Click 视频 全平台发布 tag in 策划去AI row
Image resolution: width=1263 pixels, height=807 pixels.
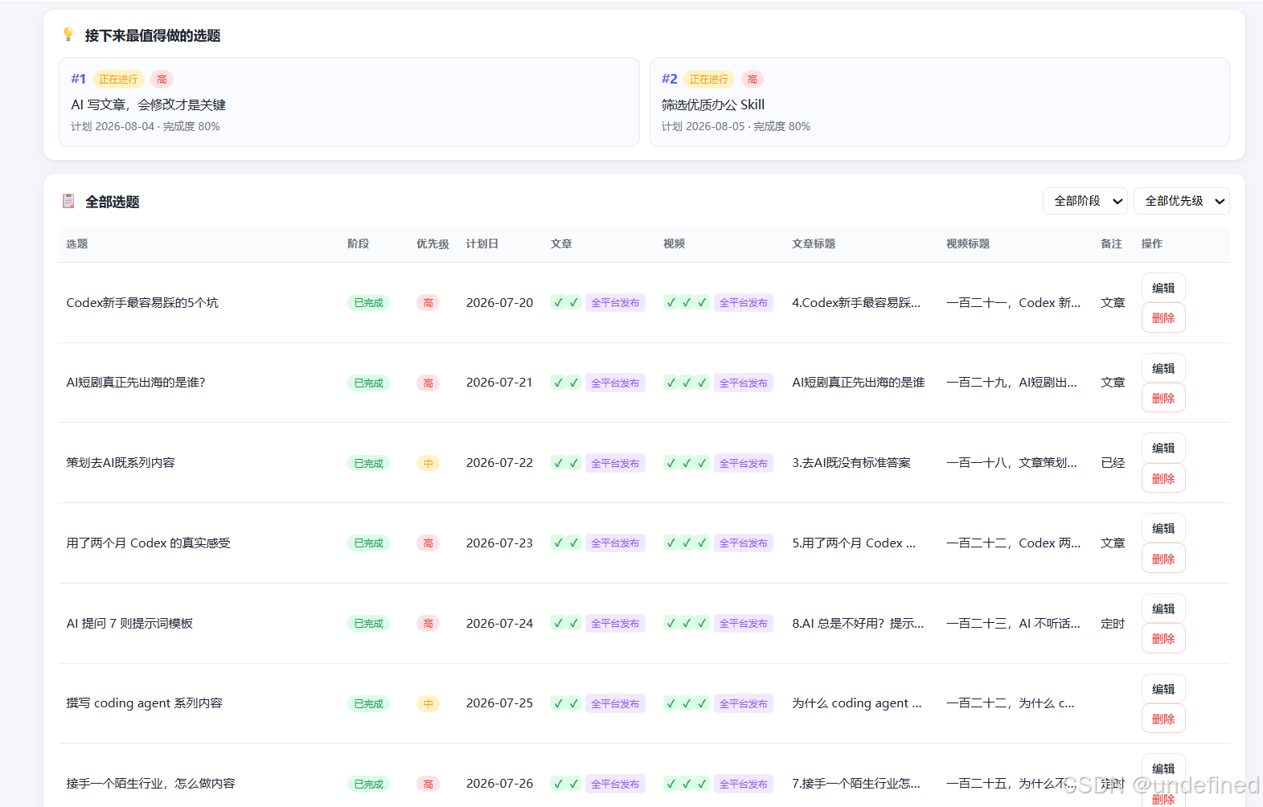743,463
